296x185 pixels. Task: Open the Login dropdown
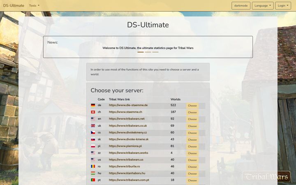pyautogui.click(x=283, y=6)
